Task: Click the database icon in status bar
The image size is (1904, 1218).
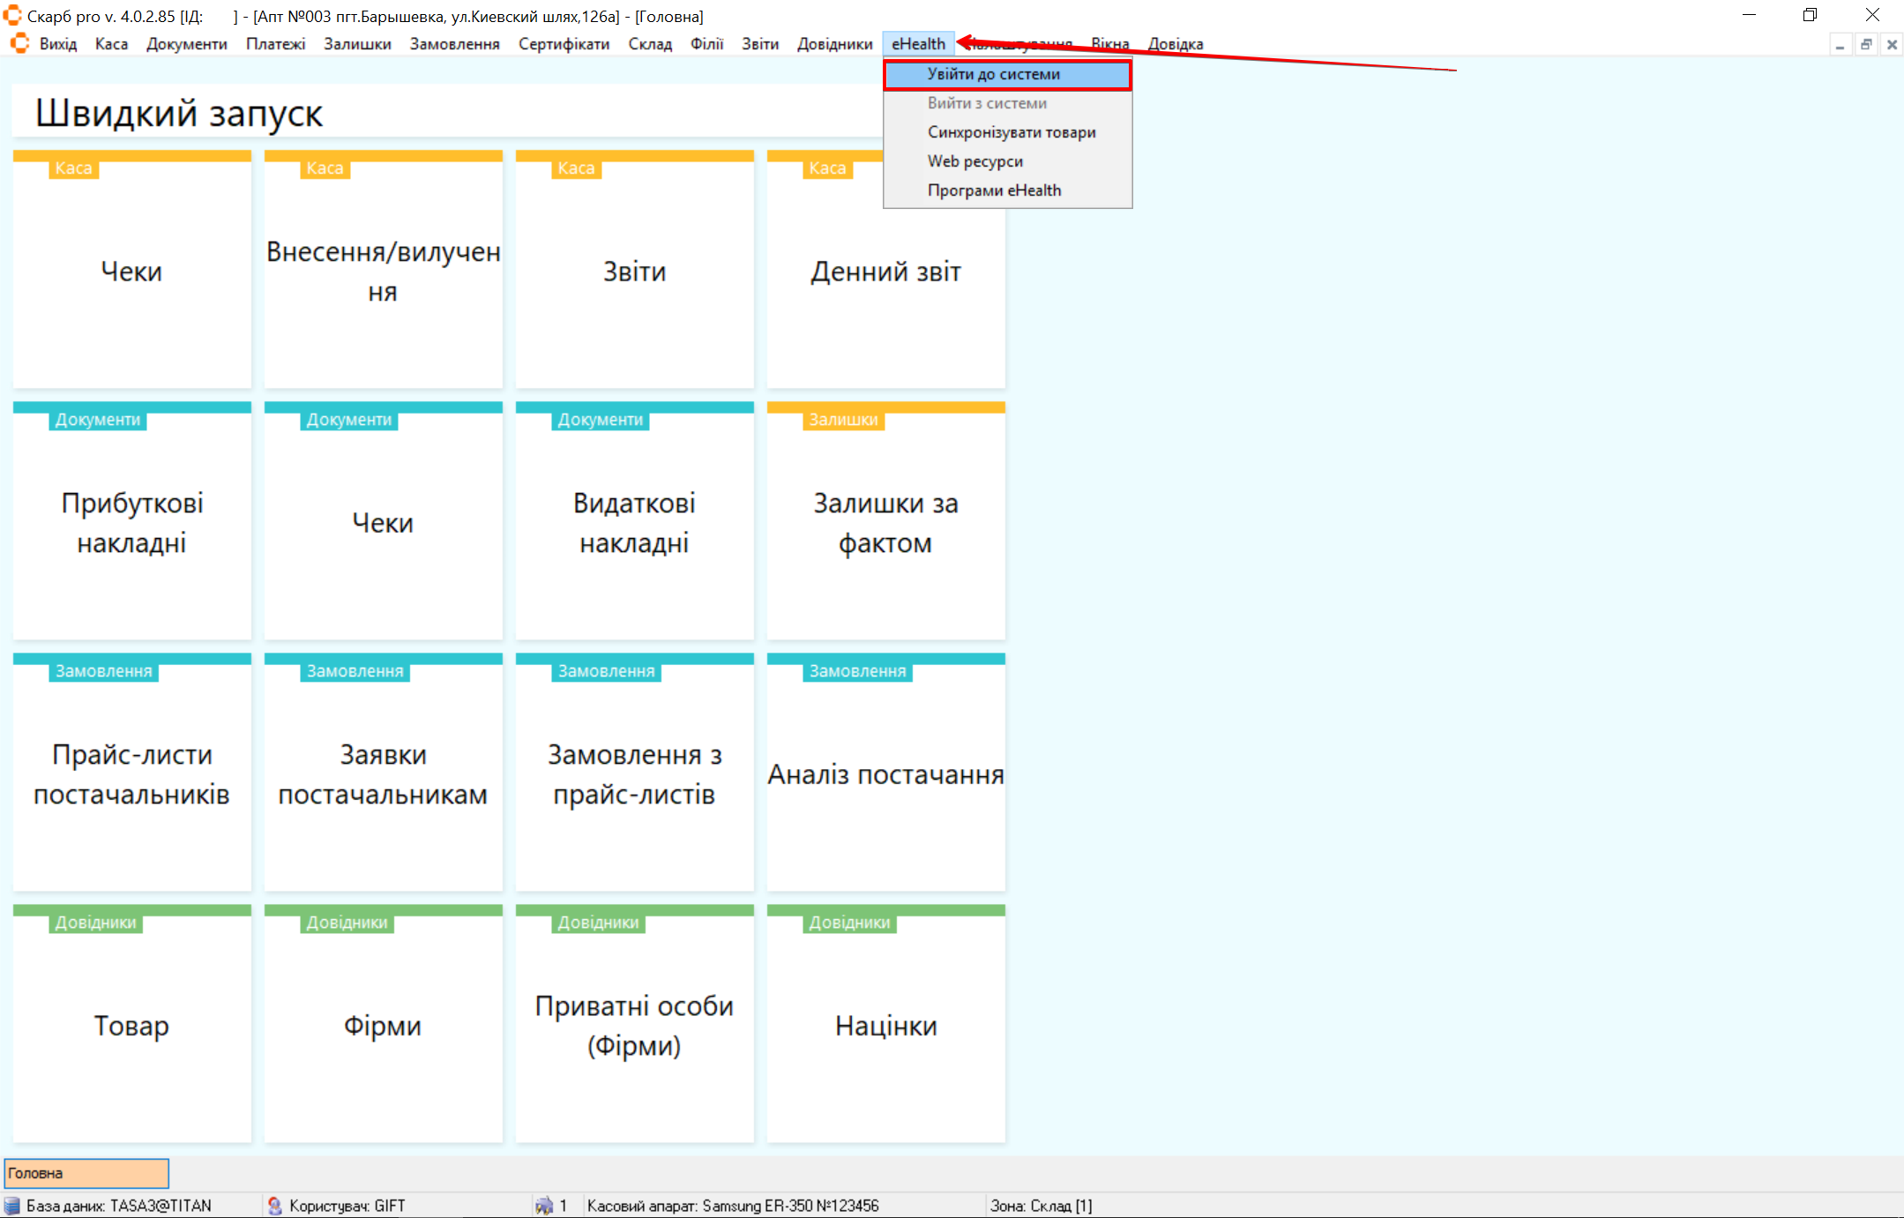Action: click(x=12, y=1206)
